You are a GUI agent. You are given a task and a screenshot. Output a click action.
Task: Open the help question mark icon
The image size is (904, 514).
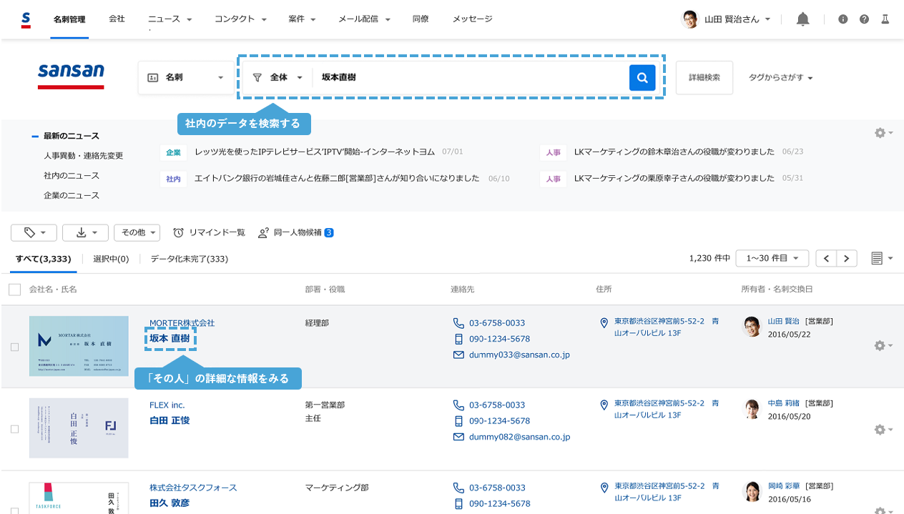click(x=864, y=19)
